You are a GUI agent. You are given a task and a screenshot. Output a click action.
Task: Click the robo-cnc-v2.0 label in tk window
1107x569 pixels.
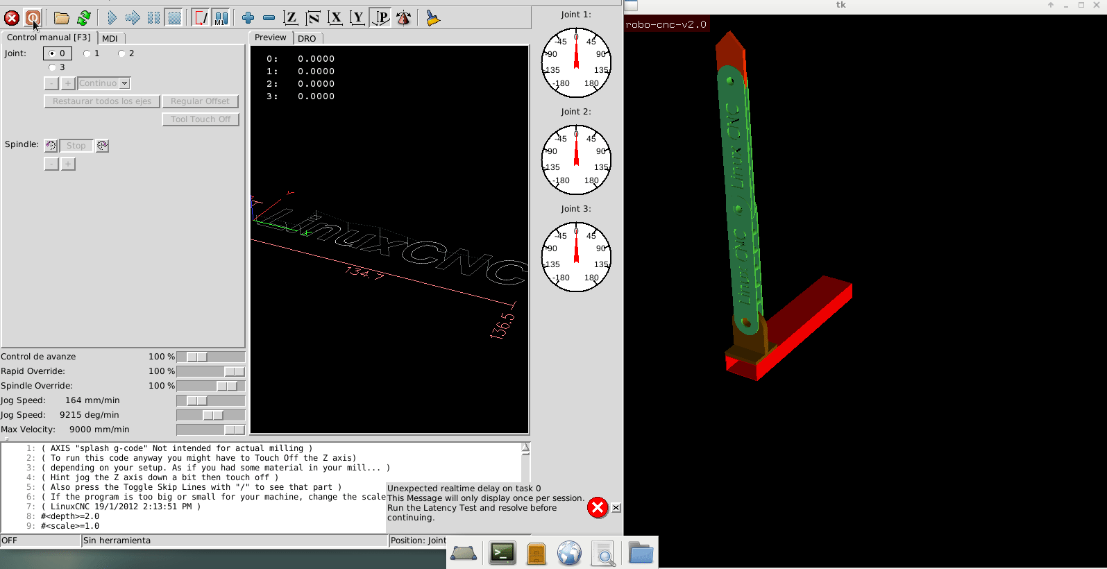point(666,24)
